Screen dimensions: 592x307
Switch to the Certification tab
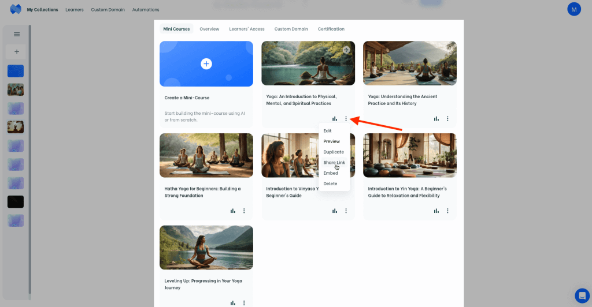click(x=331, y=29)
